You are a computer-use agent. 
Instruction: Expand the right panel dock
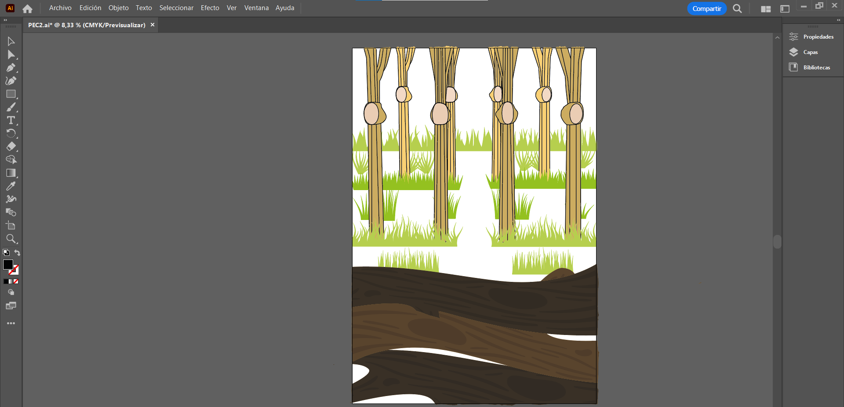(838, 20)
